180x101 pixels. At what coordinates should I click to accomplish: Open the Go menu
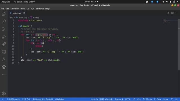[28, 9]
